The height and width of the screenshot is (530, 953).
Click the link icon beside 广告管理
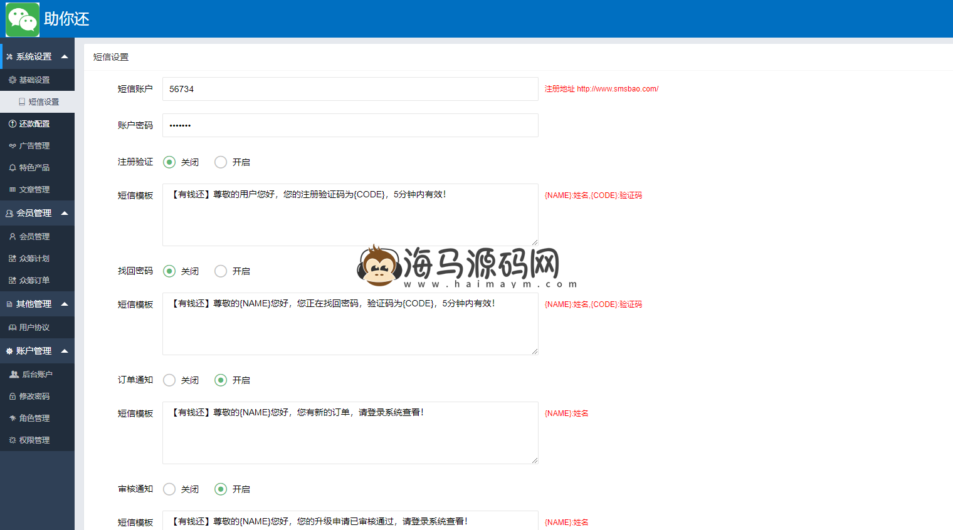pos(13,146)
